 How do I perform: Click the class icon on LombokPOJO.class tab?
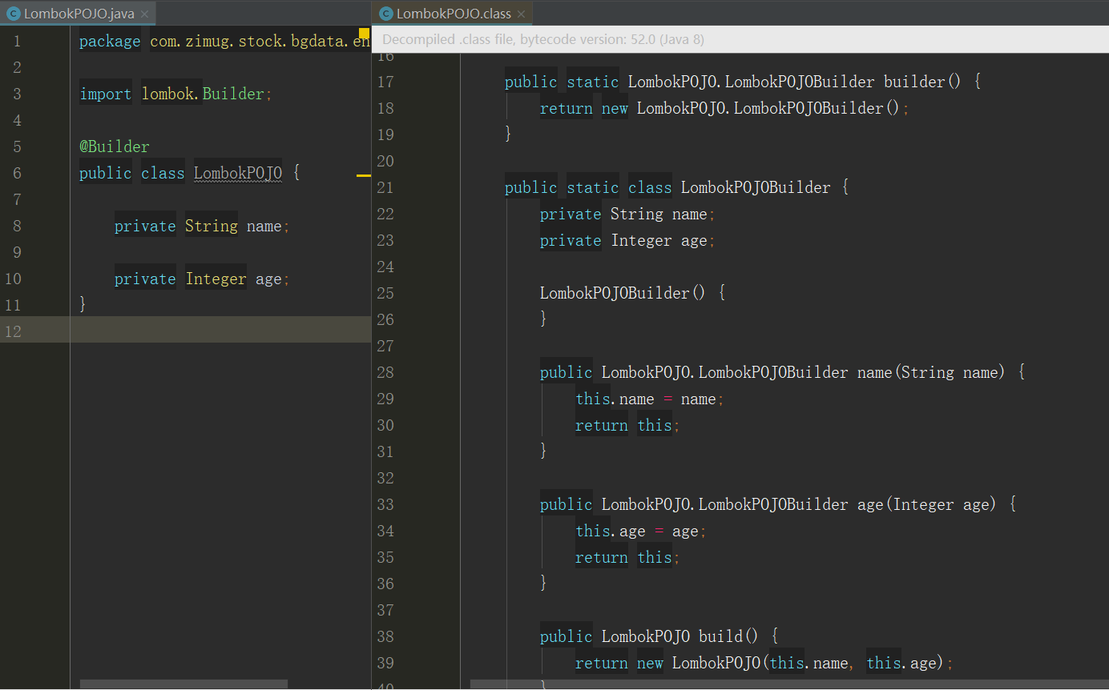[386, 14]
